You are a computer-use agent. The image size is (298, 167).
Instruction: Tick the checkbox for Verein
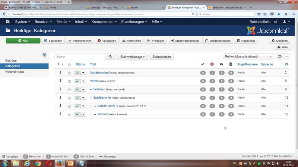tap(70, 81)
